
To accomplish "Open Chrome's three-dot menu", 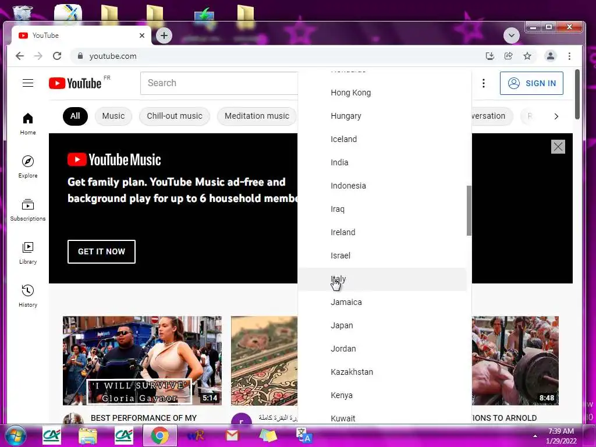I will (569, 56).
